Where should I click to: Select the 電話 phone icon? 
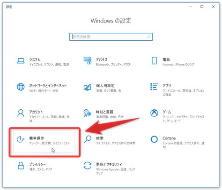tap(154, 61)
